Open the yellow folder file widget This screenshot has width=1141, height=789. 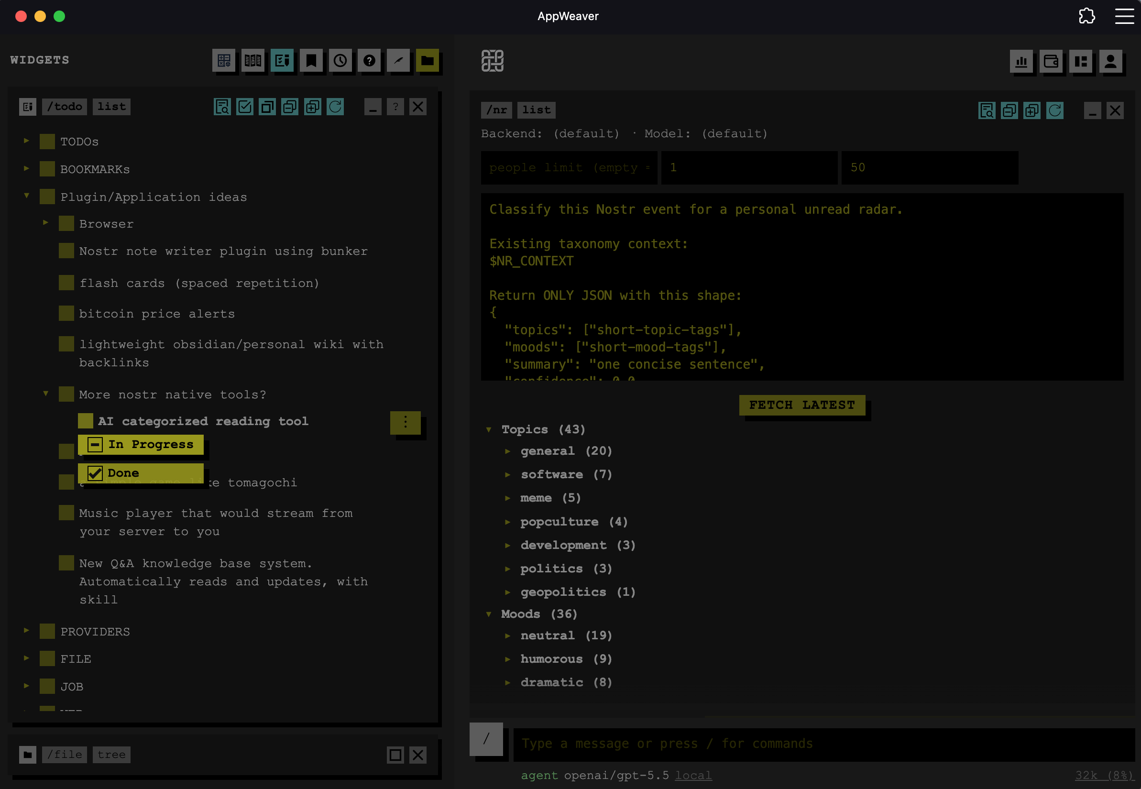point(428,61)
